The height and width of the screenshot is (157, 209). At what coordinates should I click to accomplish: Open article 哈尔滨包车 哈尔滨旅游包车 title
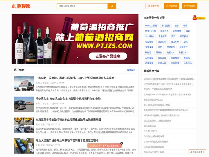68,99
